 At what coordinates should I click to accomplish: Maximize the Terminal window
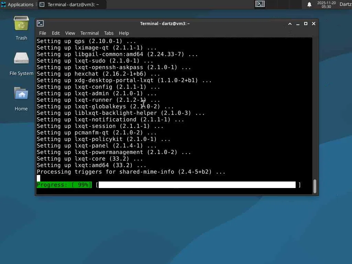[x=306, y=24]
